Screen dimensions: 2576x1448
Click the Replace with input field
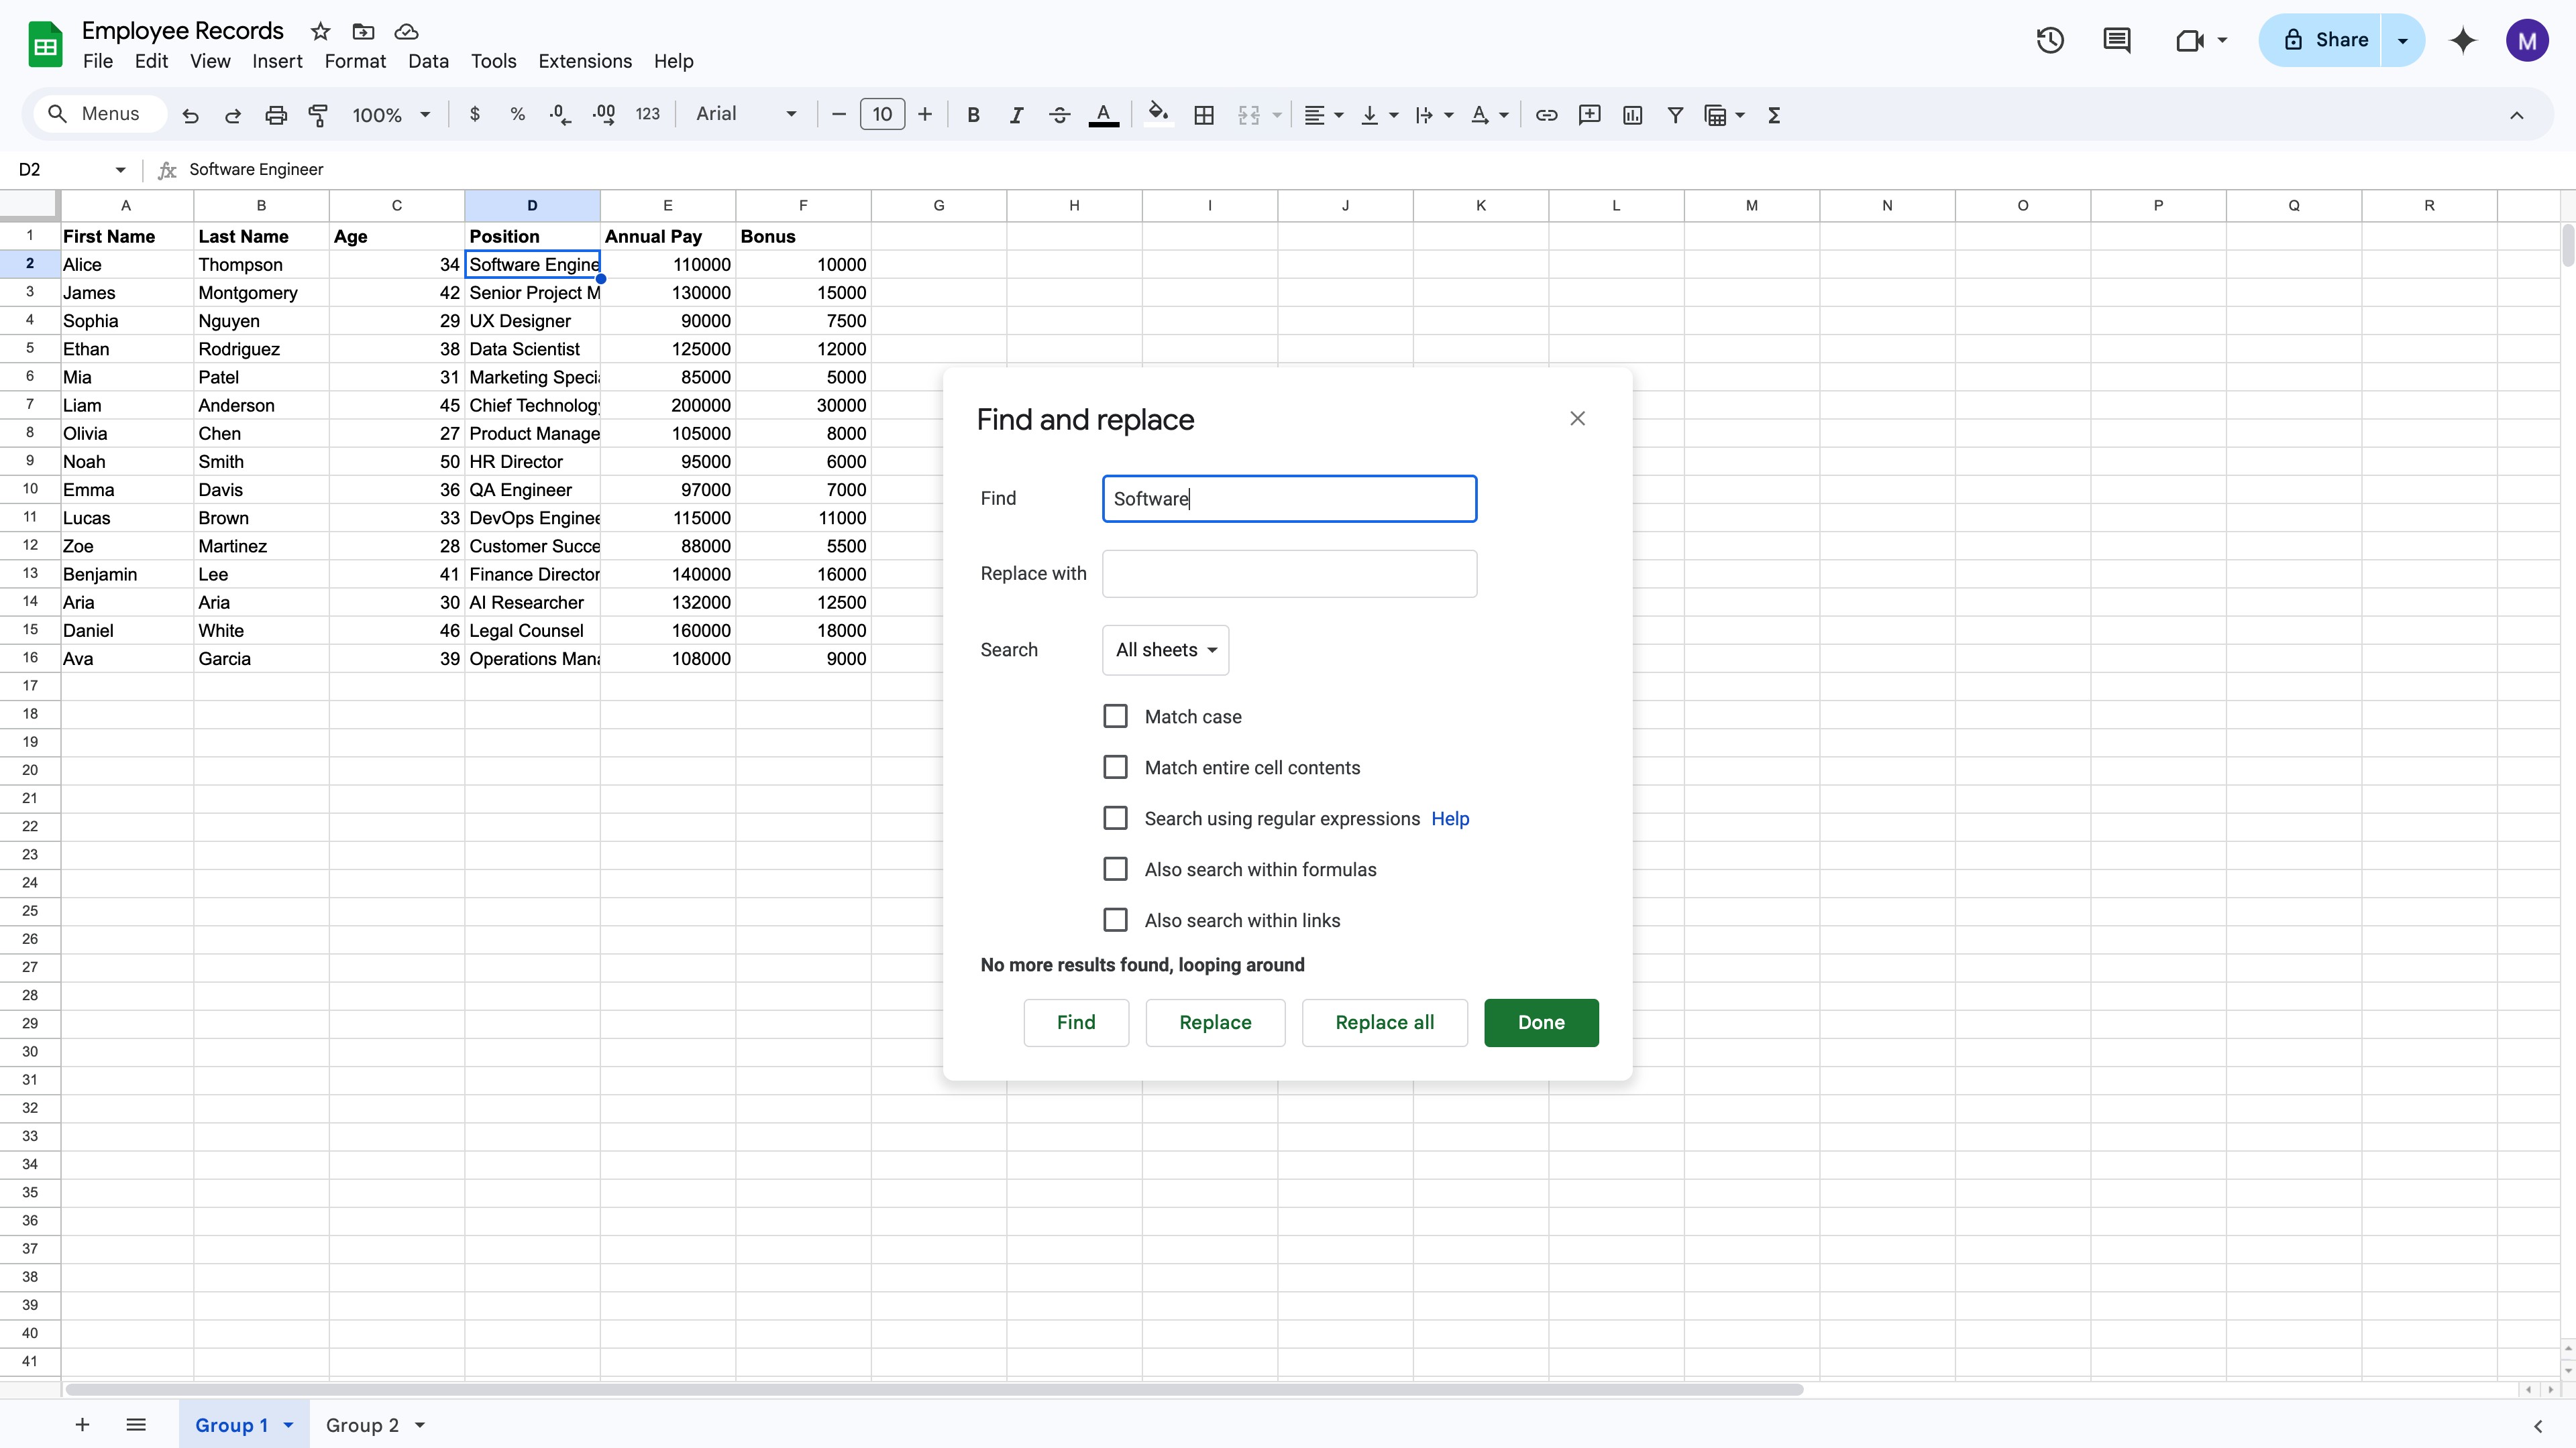[x=1289, y=574]
